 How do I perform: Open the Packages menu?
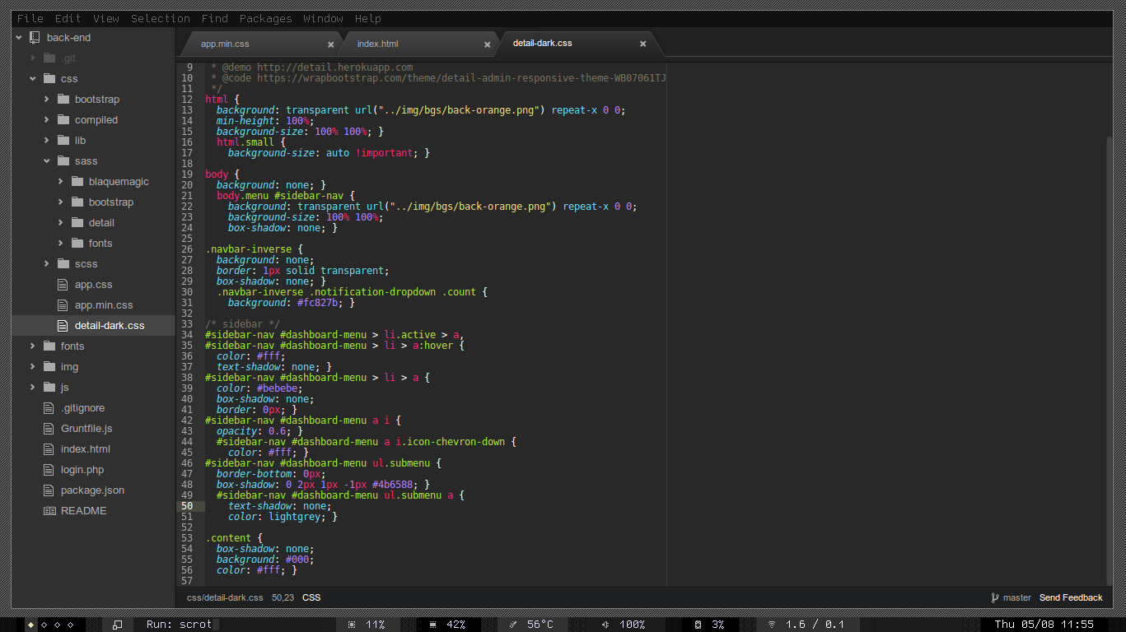pyautogui.click(x=265, y=18)
